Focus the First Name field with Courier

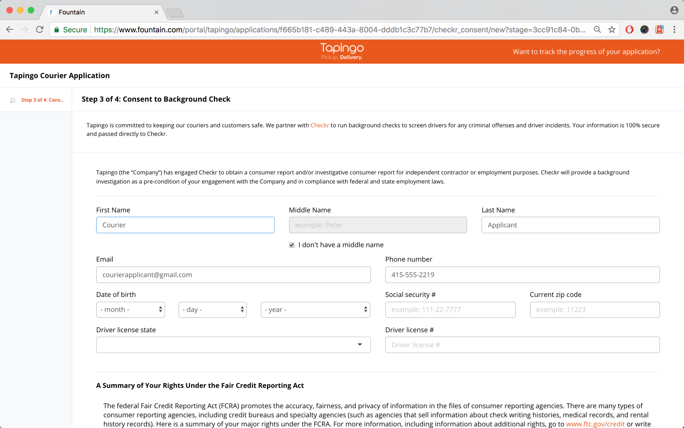185,225
